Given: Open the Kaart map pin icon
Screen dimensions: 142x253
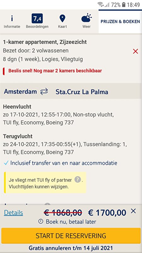Looking at the screenshot, I should [62, 18].
